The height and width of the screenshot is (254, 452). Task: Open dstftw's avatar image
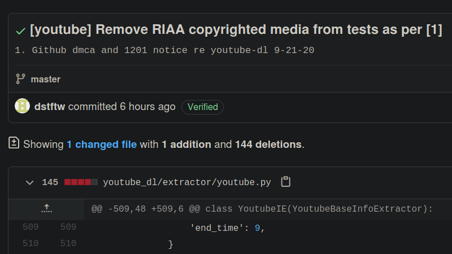click(x=22, y=106)
